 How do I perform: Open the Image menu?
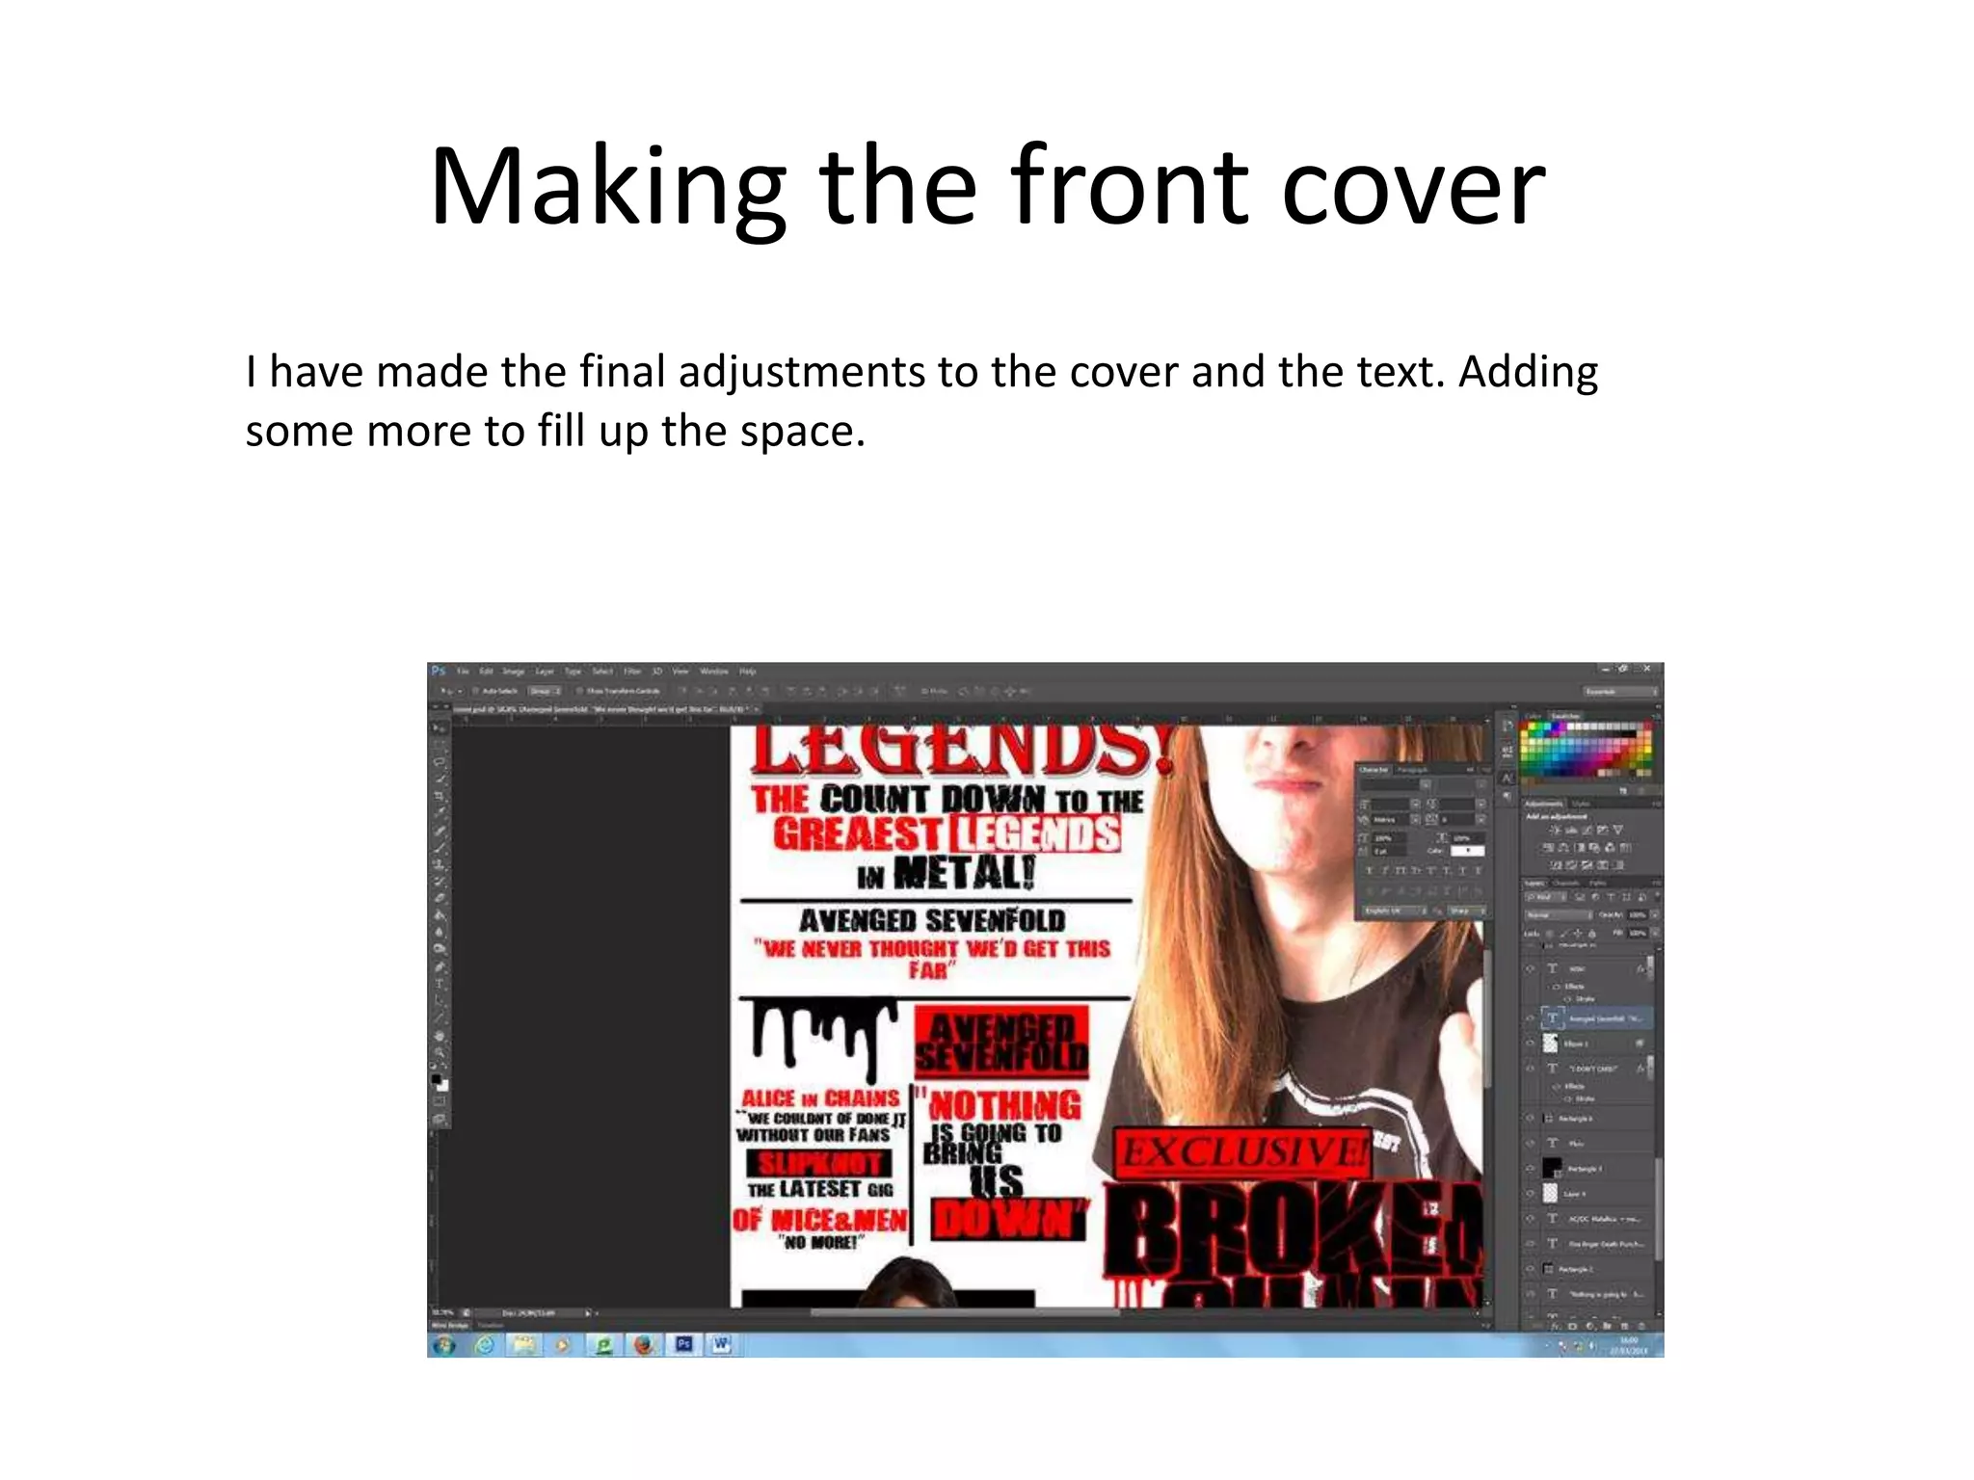tap(515, 671)
